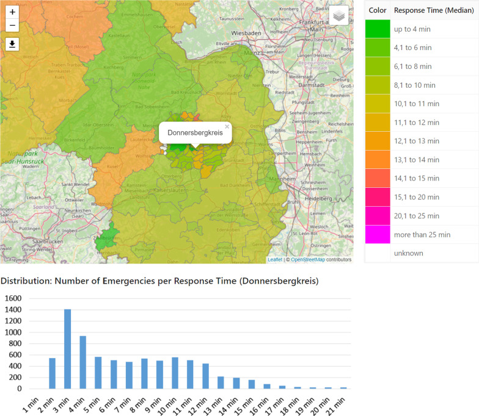Click the 10 min bar in histogram
This screenshot has width=479, height=416.
point(175,373)
